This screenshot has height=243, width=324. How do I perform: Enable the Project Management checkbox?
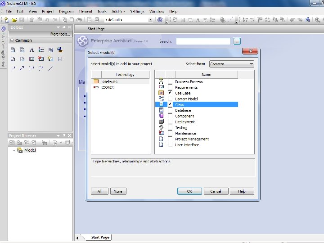170,139
